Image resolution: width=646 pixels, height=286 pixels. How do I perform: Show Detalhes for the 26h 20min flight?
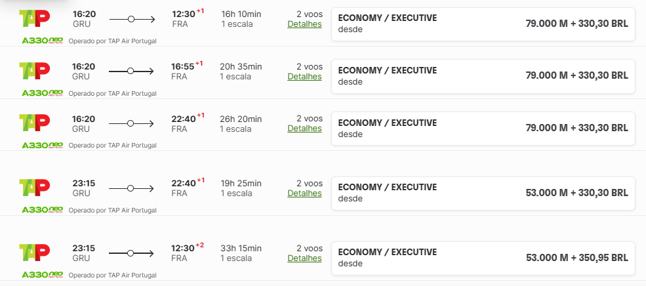[304, 129]
